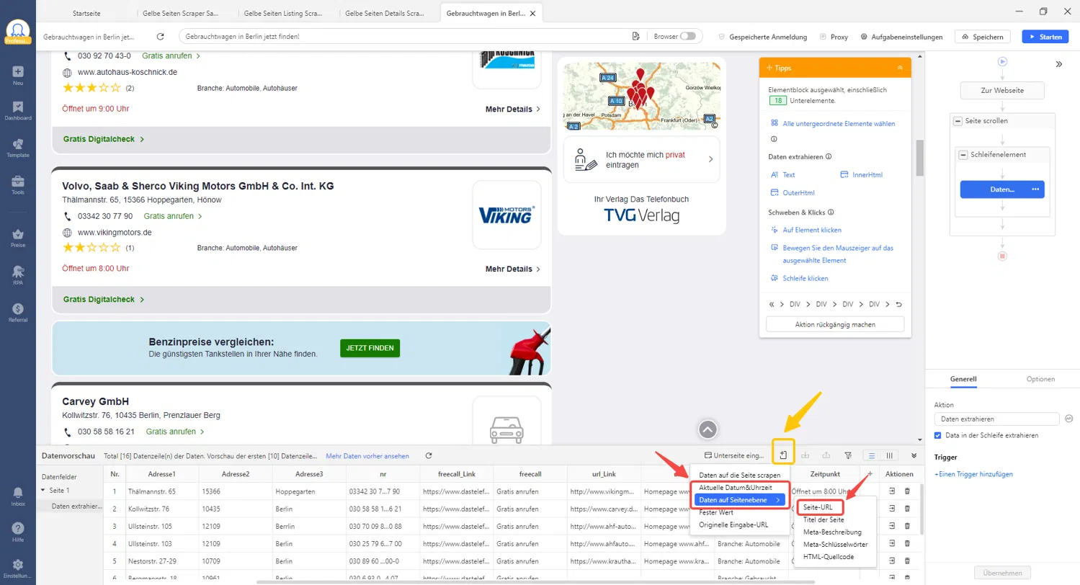1080x585 pixels.
Task: Reload the page with the refresh icon
Action: 161,36
